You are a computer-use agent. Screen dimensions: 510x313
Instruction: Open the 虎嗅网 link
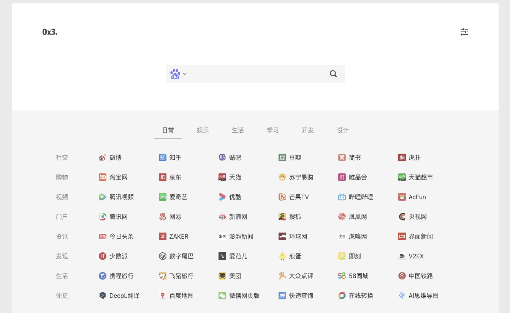click(353, 236)
